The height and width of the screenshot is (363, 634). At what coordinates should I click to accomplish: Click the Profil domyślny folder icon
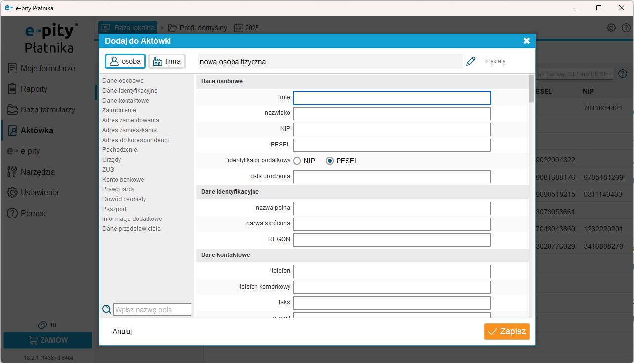point(172,28)
